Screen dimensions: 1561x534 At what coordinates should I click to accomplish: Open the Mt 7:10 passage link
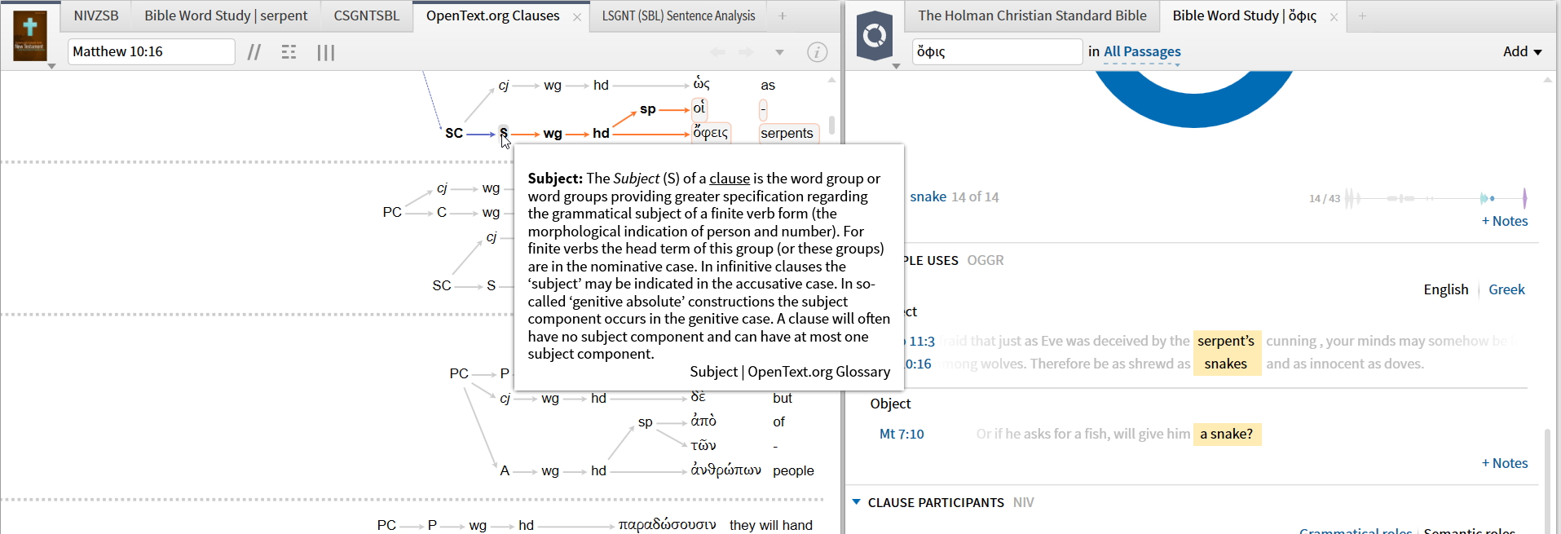click(902, 434)
